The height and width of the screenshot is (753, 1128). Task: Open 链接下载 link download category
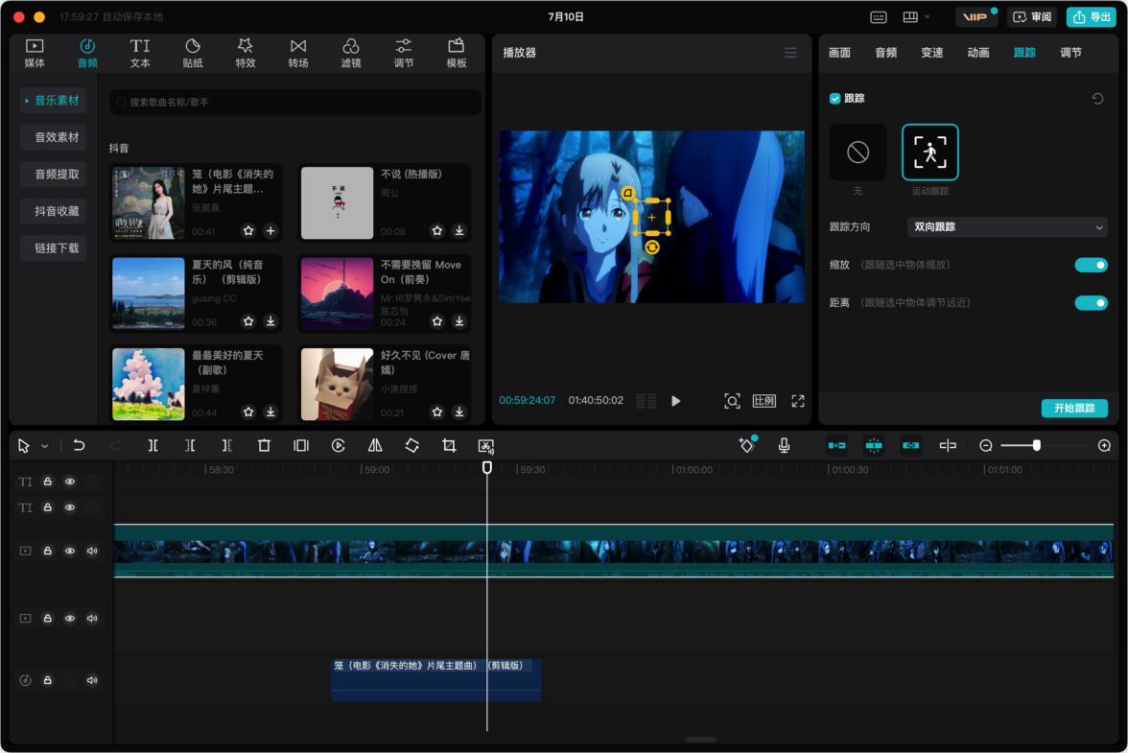[x=56, y=248]
